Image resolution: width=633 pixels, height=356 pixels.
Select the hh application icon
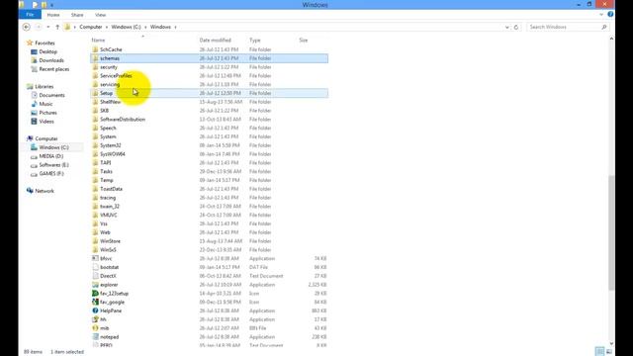click(x=95, y=319)
